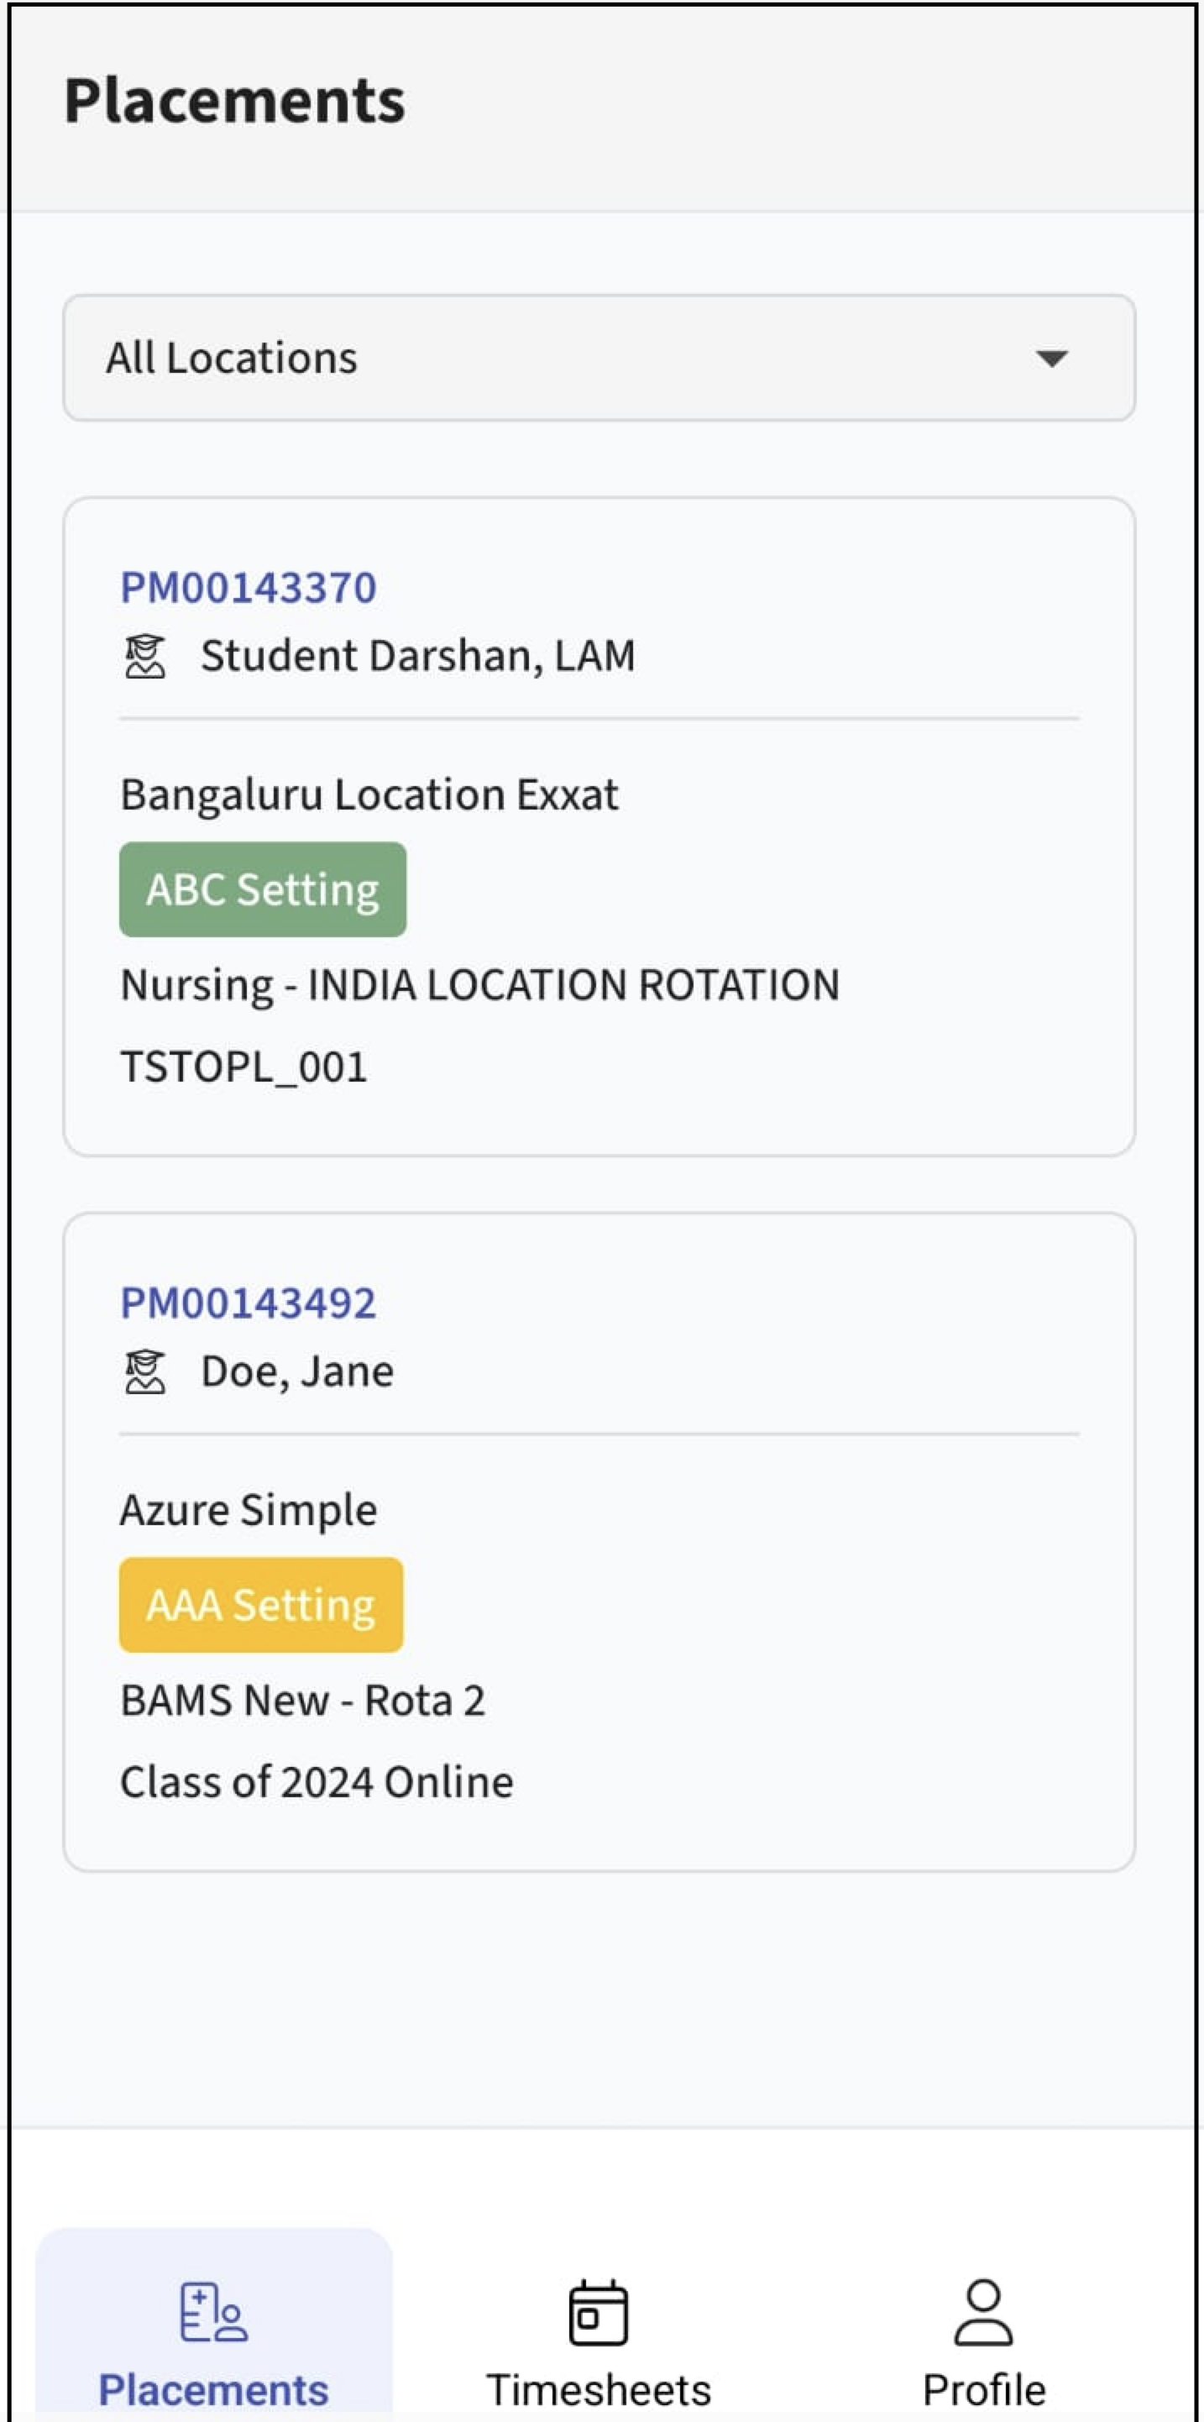Switch to the Profile tab label

tap(983, 2389)
